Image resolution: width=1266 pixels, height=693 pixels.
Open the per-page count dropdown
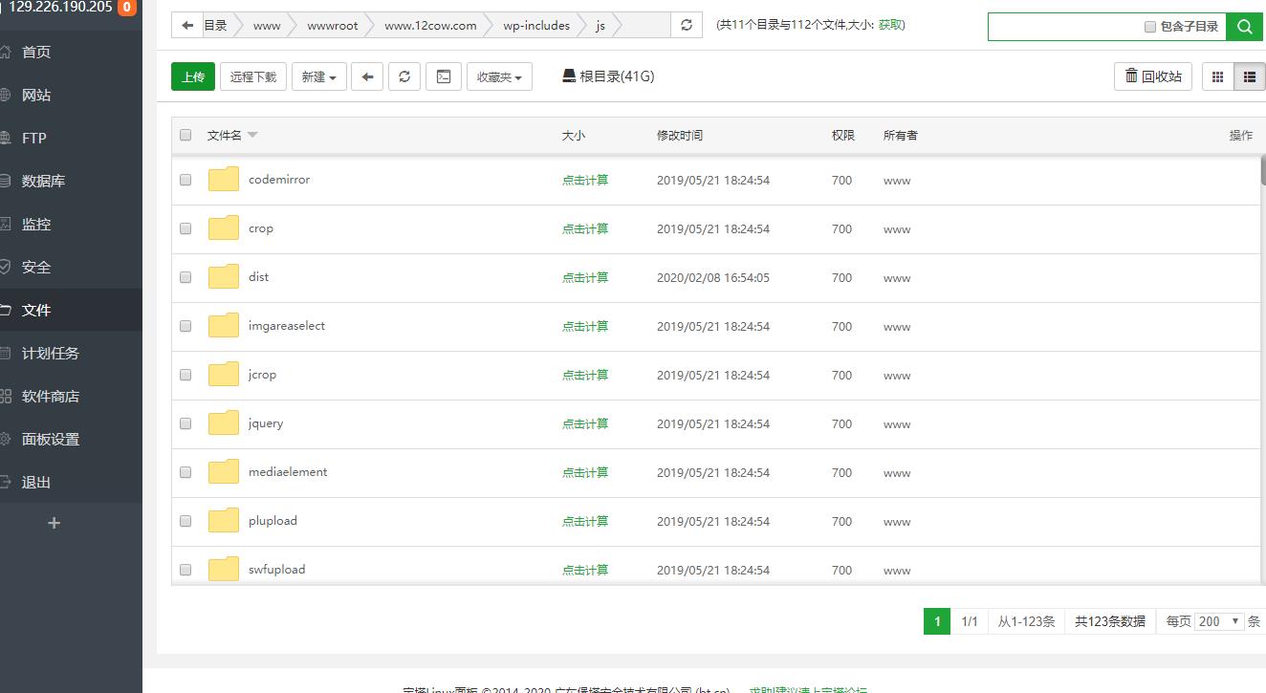tap(1219, 621)
